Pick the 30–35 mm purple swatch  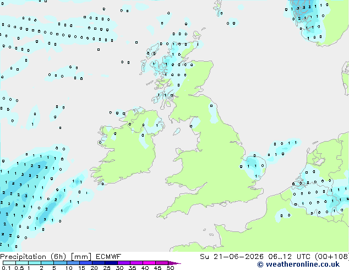tap(124, 263)
